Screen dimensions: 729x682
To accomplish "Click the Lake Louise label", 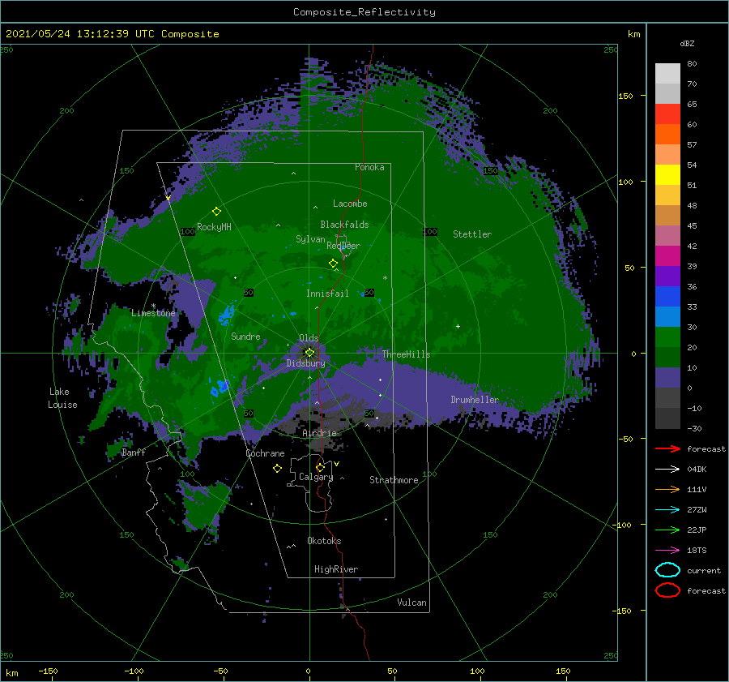I will pyautogui.click(x=62, y=398).
